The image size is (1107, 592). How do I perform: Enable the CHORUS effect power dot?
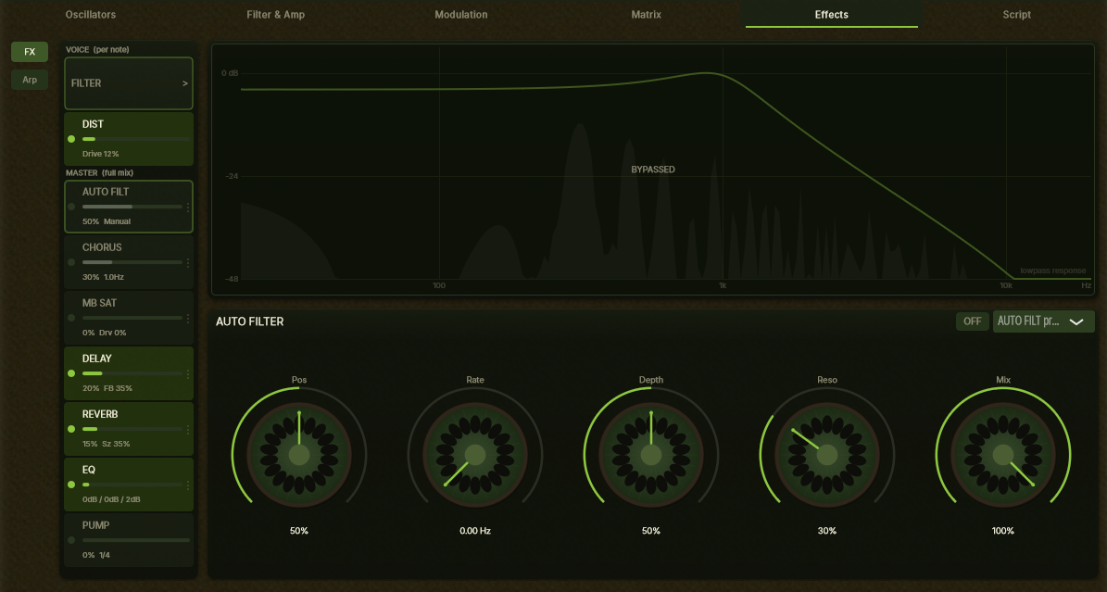coord(71,262)
